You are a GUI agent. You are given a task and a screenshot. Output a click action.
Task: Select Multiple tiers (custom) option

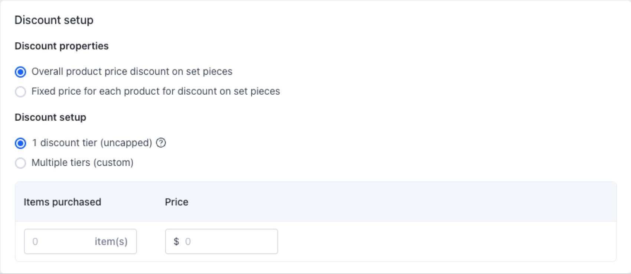[x=20, y=163]
